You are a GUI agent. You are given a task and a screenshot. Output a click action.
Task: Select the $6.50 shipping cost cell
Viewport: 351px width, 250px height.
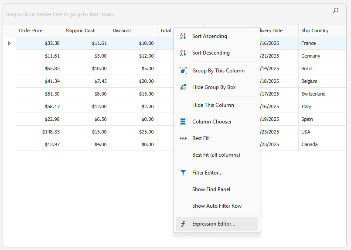tap(86, 119)
